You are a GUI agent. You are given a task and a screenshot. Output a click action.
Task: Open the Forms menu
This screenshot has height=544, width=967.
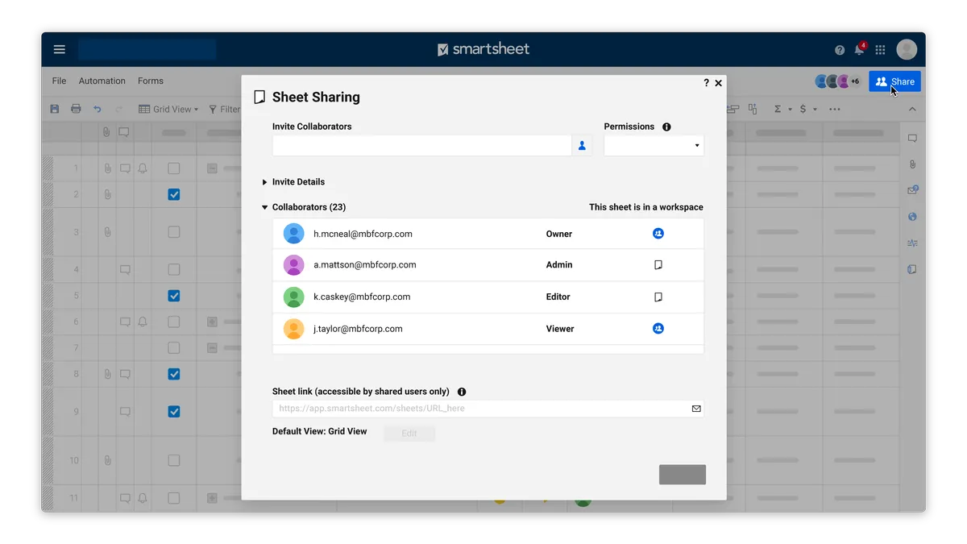(151, 81)
